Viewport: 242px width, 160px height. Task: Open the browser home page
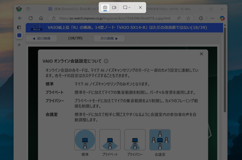(41, 18)
